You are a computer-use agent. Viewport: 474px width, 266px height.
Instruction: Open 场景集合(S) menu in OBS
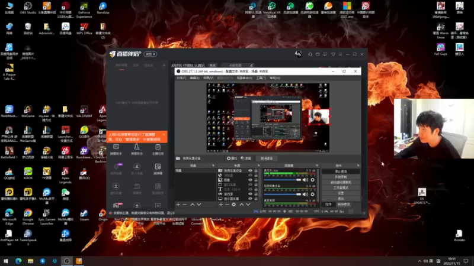pos(244,78)
